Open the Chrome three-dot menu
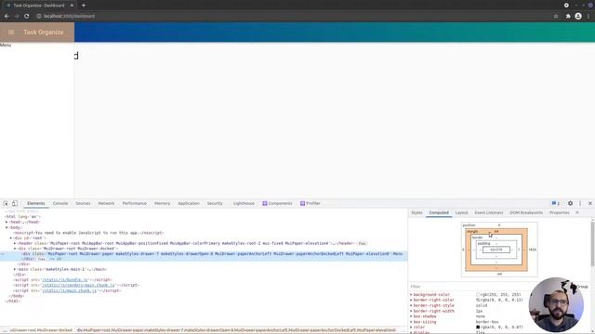The width and height of the screenshot is (595, 334). point(588,17)
